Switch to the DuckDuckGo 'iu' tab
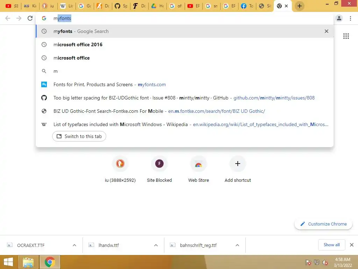Screen dimensions: 358x269 tap(48, 6)
